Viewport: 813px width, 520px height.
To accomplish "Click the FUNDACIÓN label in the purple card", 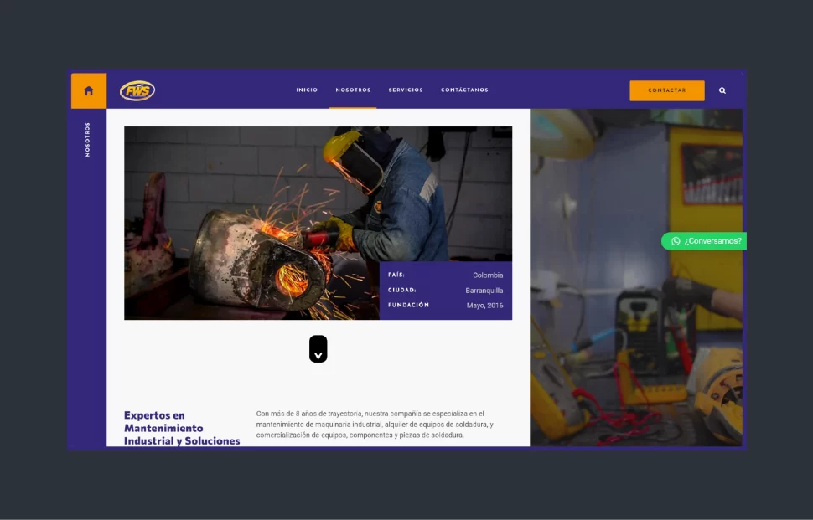I will (408, 306).
